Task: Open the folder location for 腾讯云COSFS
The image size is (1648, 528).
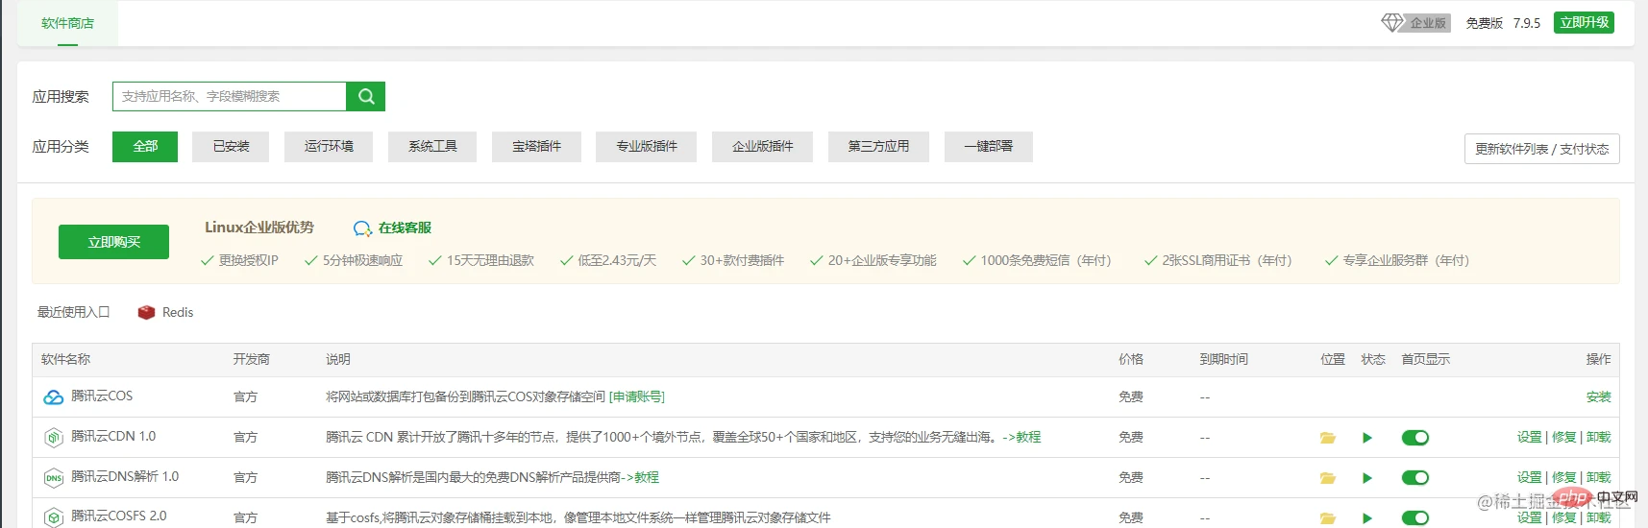Action: pos(1328,518)
